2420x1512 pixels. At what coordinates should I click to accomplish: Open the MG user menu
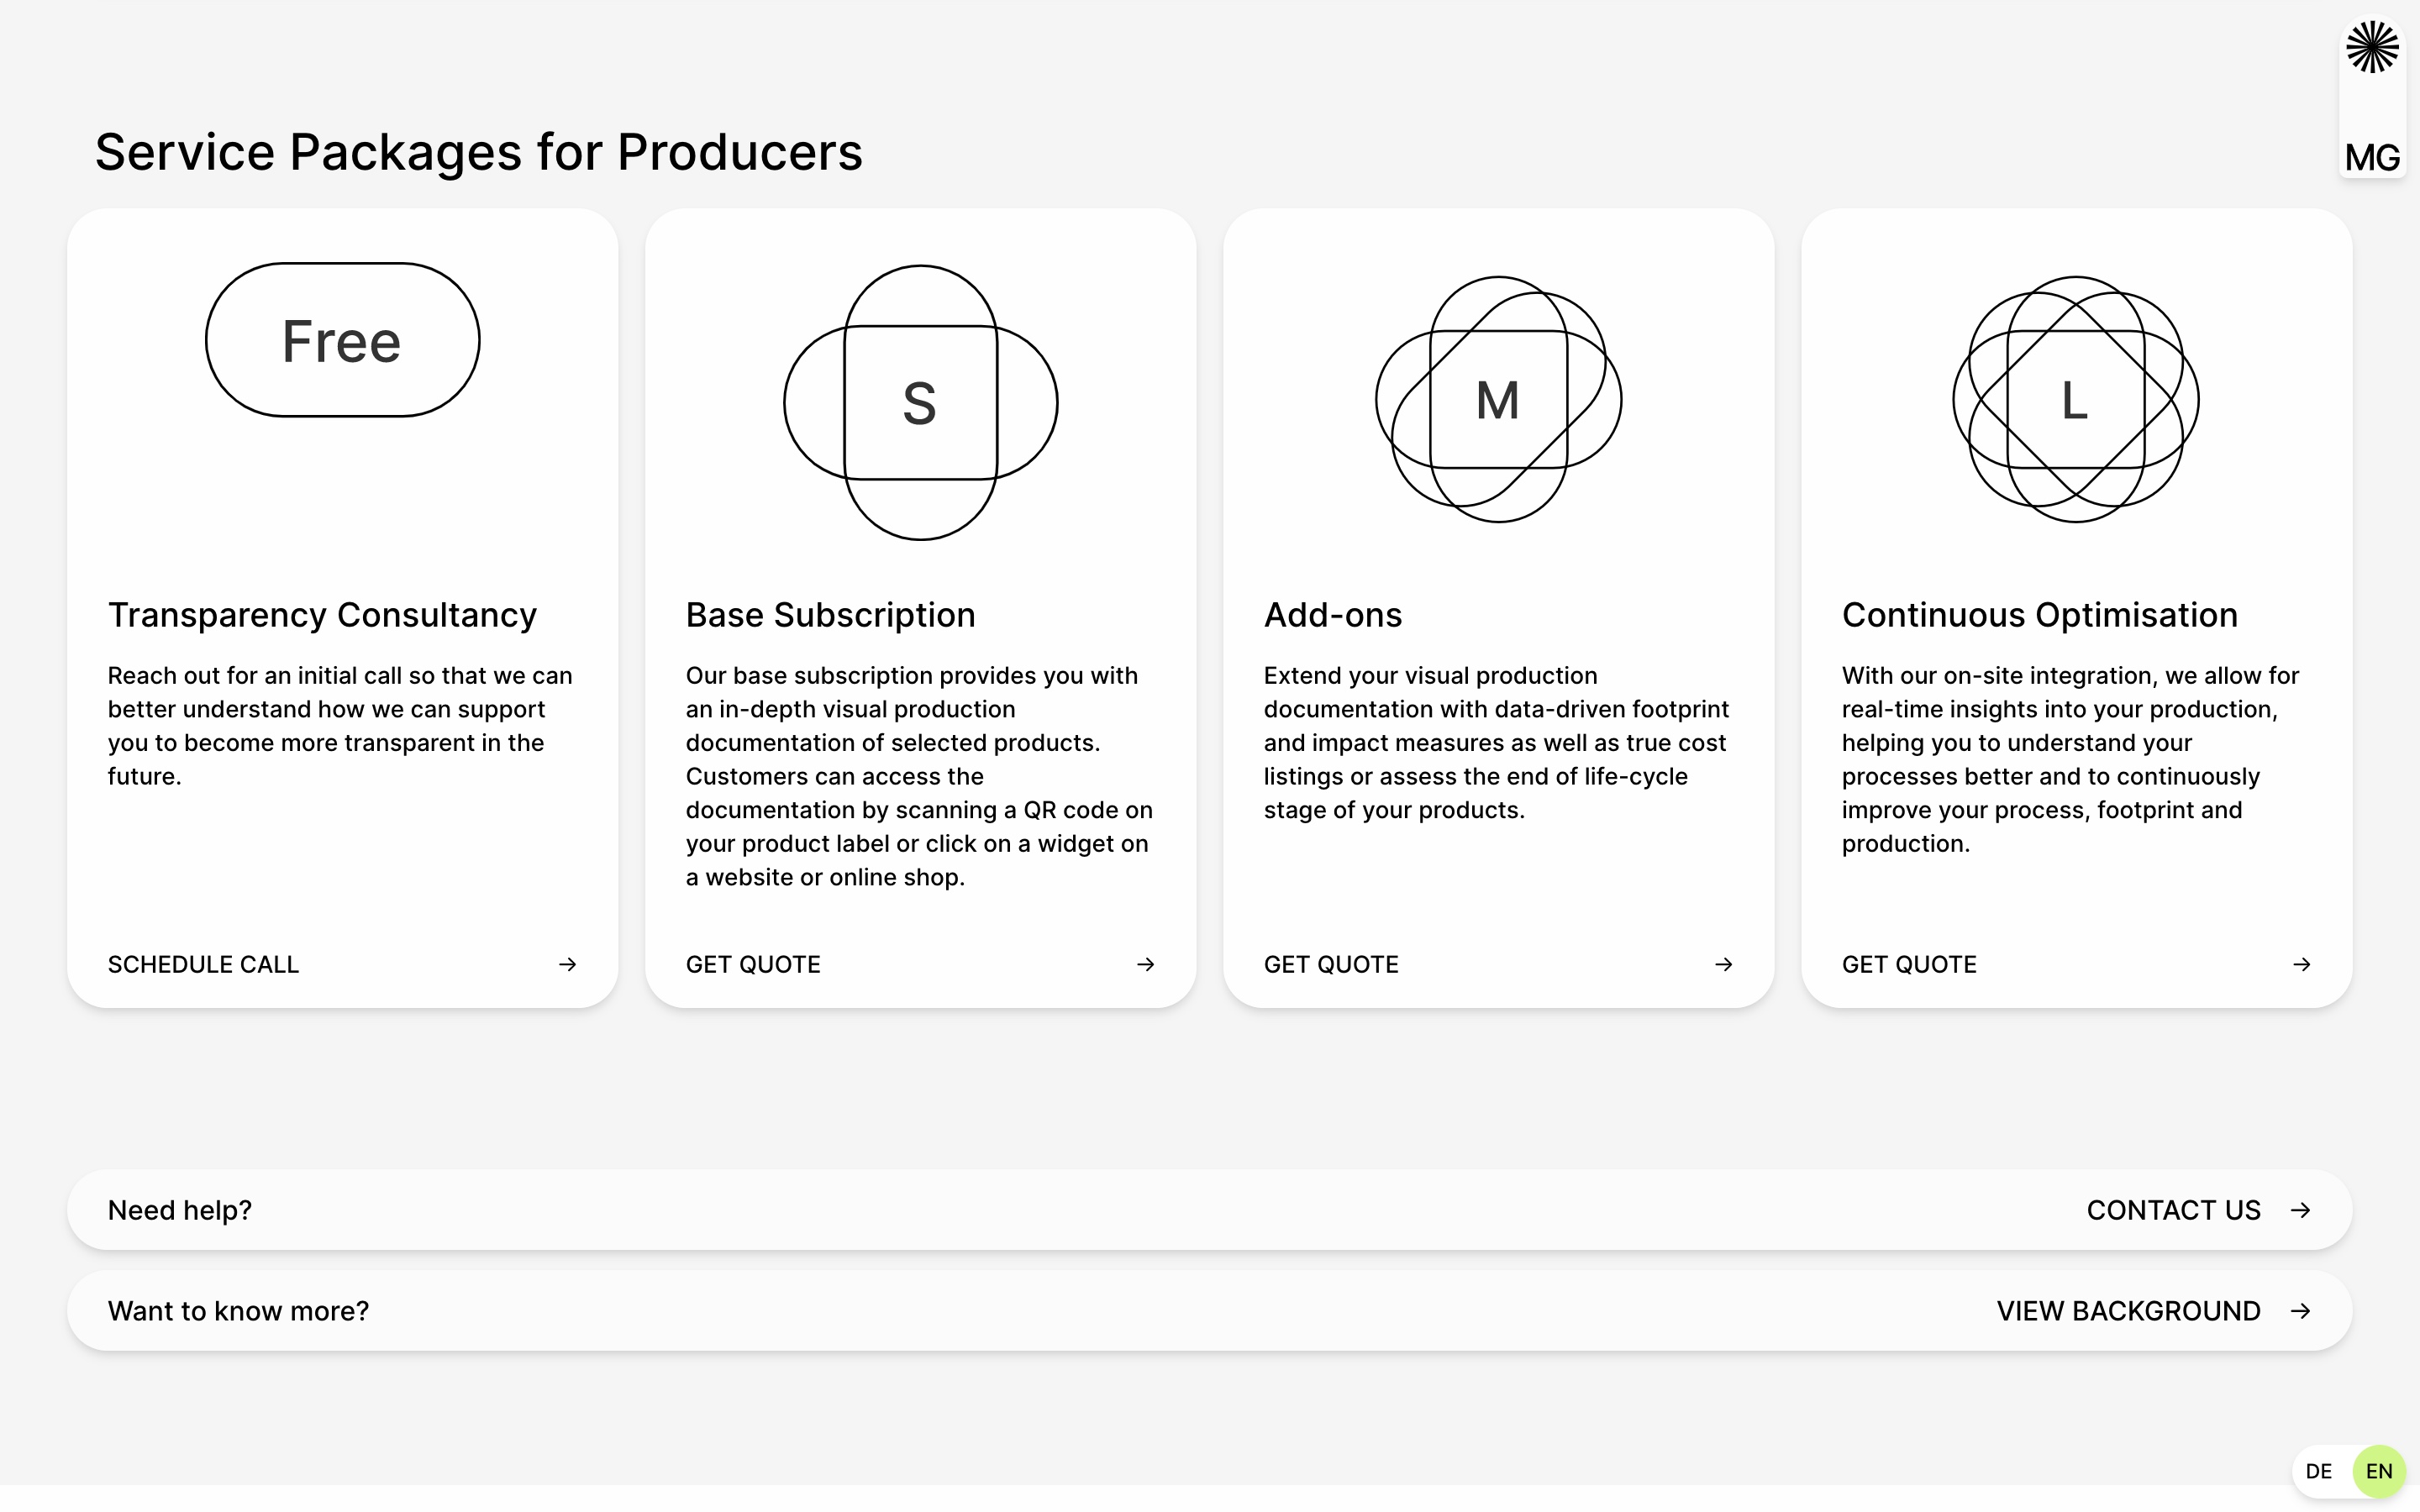pos(2372,157)
